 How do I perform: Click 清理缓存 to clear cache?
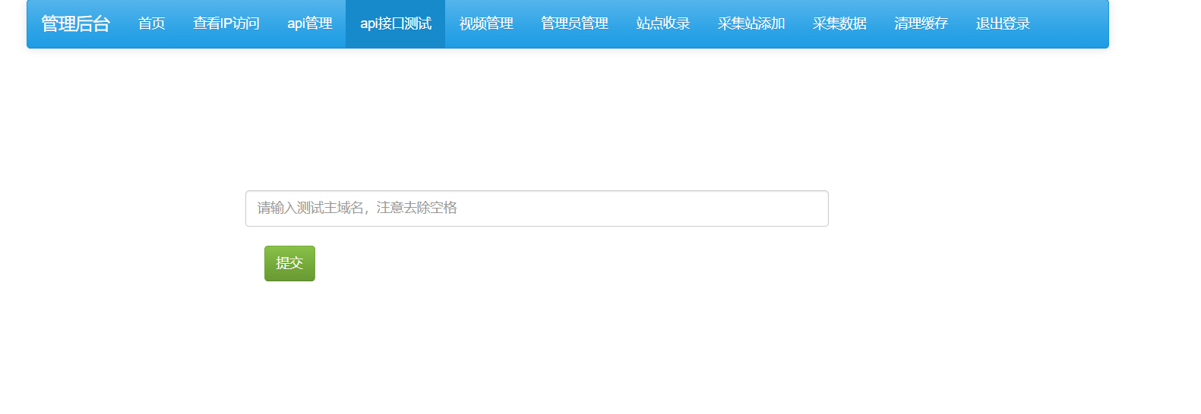pyautogui.click(x=921, y=24)
